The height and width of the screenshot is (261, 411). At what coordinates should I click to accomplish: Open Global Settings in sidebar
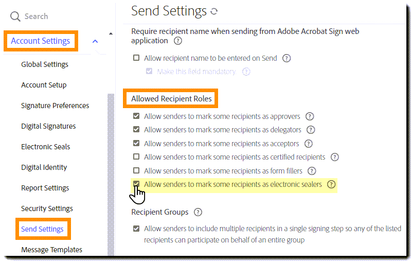click(x=45, y=64)
